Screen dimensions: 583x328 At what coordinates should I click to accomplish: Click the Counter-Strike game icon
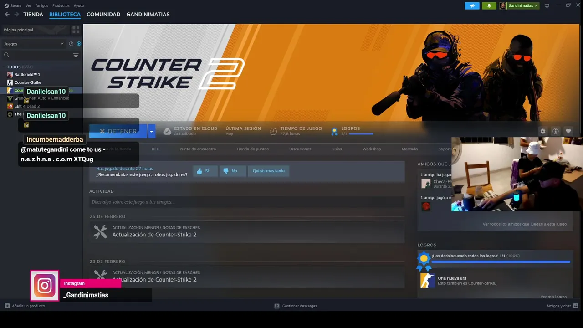[x=10, y=82]
